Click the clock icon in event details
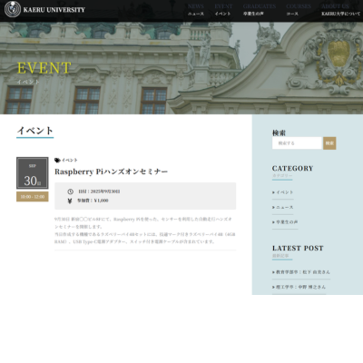The image size is (363, 363). click(70, 191)
